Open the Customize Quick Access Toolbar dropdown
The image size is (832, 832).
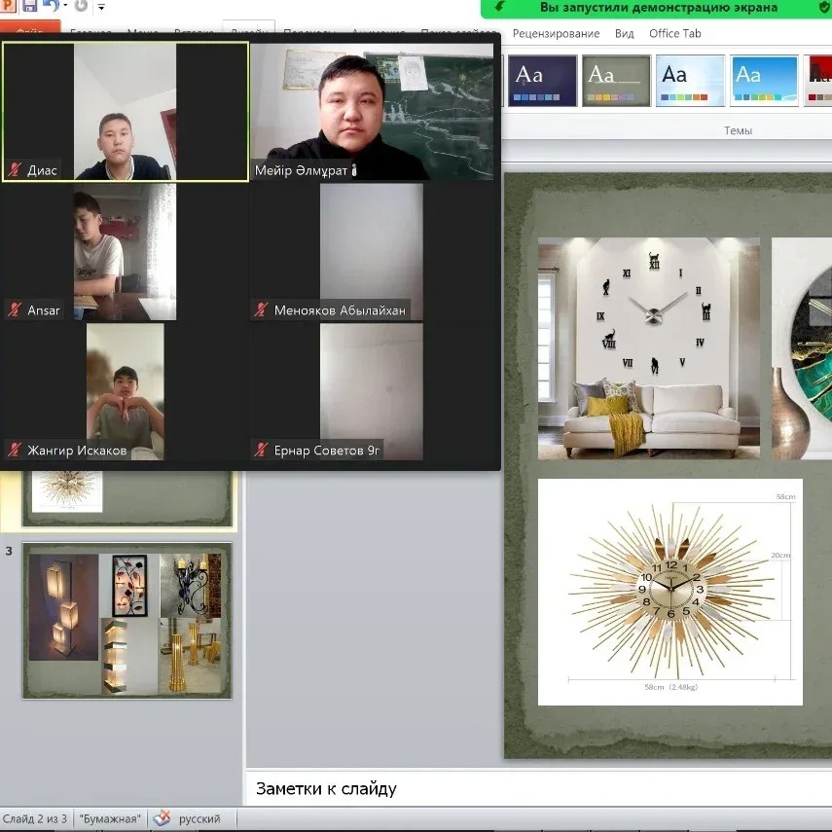coord(101,7)
